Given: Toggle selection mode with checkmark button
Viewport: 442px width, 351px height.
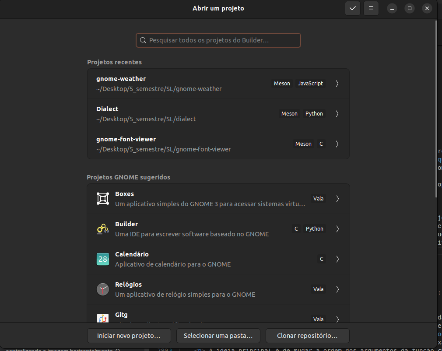Looking at the screenshot, I should (352, 8).
